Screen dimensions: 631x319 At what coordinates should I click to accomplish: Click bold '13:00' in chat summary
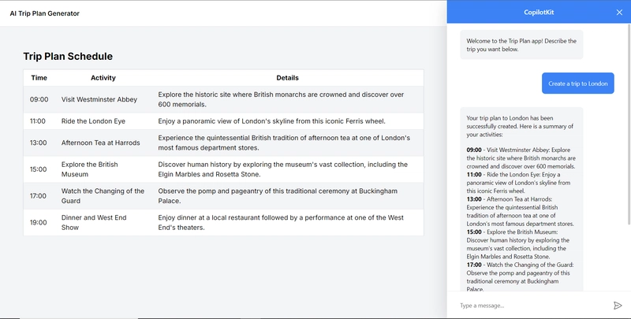coord(474,198)
